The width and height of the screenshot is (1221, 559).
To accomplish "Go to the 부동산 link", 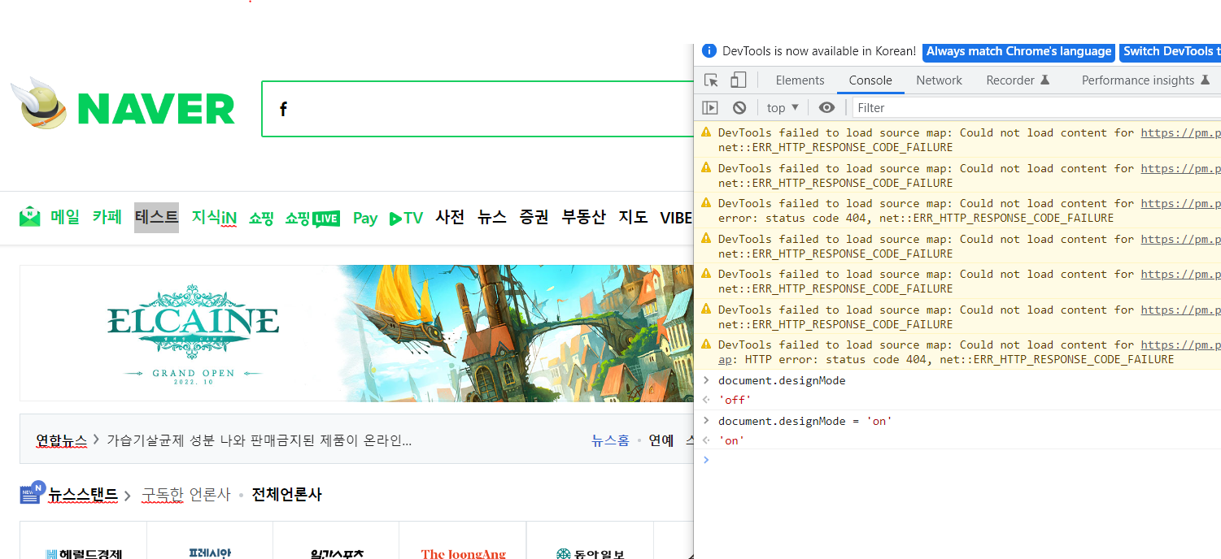I will 583,217.
